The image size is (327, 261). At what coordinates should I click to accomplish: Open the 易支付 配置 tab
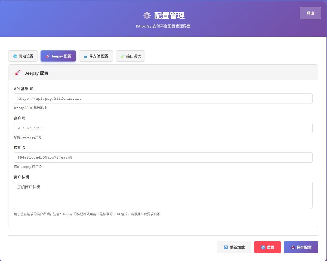[x=96, y=56]
